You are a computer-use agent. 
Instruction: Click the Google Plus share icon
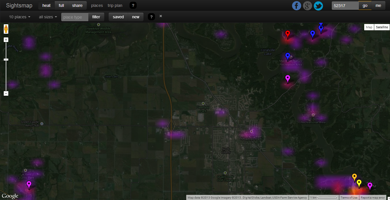(307, 6)
